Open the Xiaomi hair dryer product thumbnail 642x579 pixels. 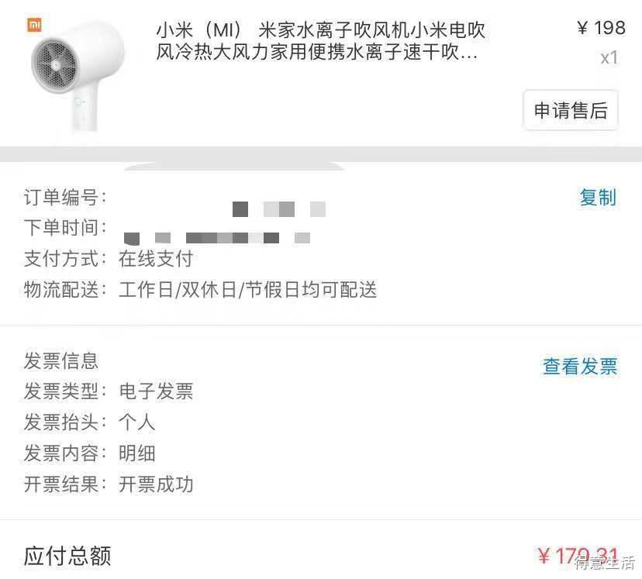coord(77,74)
